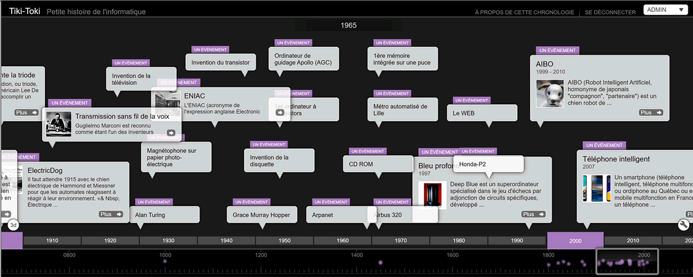Jump to the 1960 decade segment
Viewport: 693px width, 277px height.
pos(343,241)
